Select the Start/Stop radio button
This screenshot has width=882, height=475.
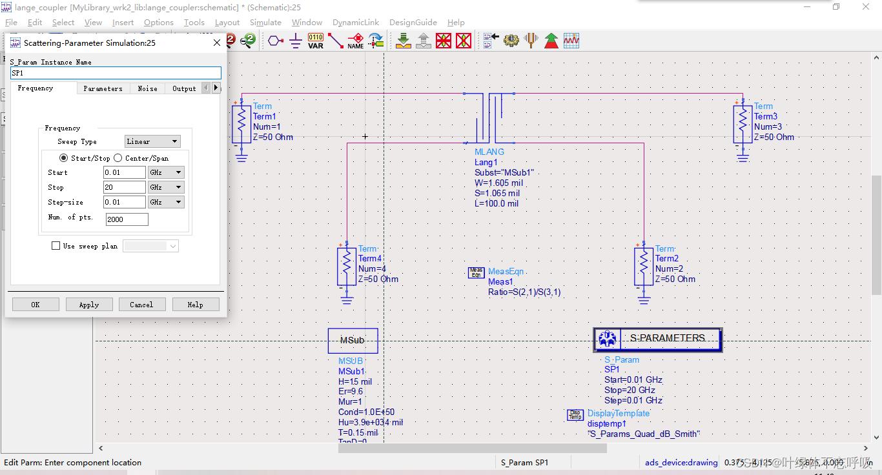click(63, 158)
